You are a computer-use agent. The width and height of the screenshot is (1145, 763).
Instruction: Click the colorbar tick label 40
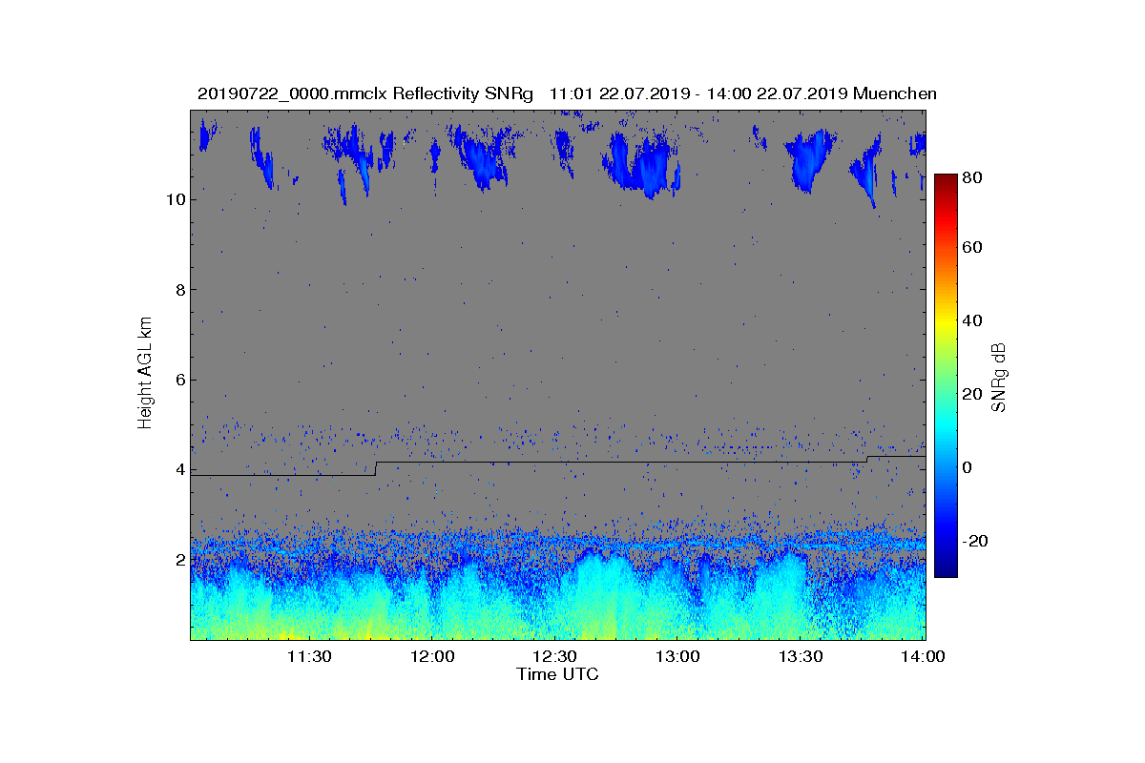click(x=974, y=320)
